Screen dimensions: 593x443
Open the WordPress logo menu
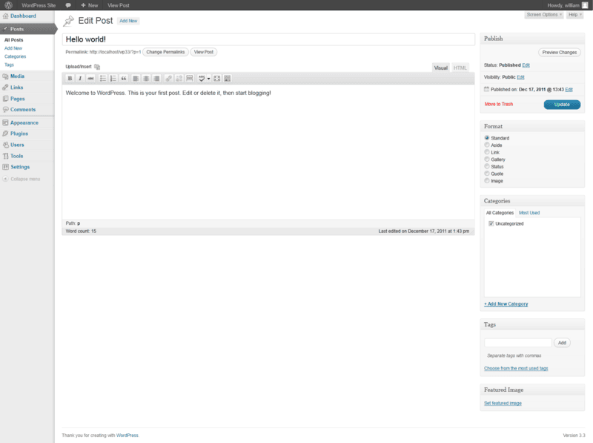pos(8,5)
